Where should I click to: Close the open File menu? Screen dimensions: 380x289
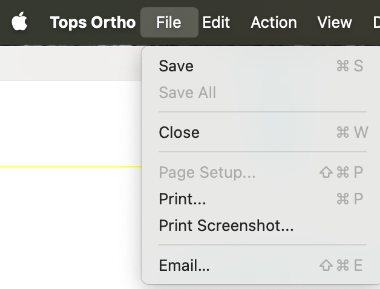(169, 22)
